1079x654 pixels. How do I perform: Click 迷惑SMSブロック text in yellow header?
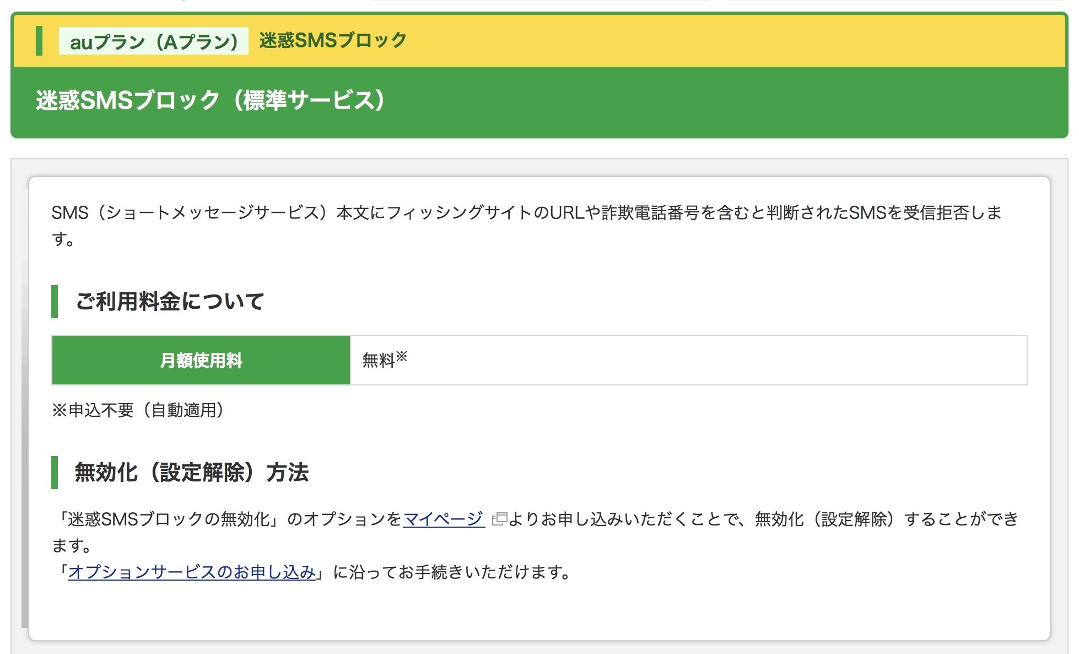click(x=332, y=40)
